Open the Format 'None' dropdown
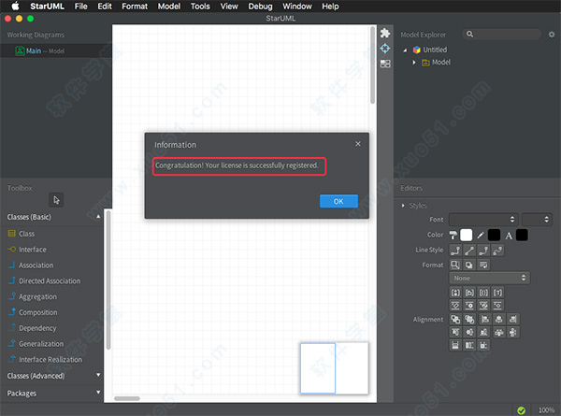Screen dimensions: 561x416 click(x=489, y=278)
